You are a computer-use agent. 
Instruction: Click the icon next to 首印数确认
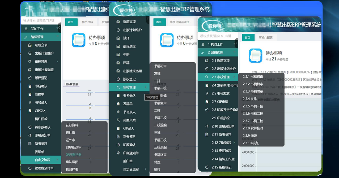(30, 127)
